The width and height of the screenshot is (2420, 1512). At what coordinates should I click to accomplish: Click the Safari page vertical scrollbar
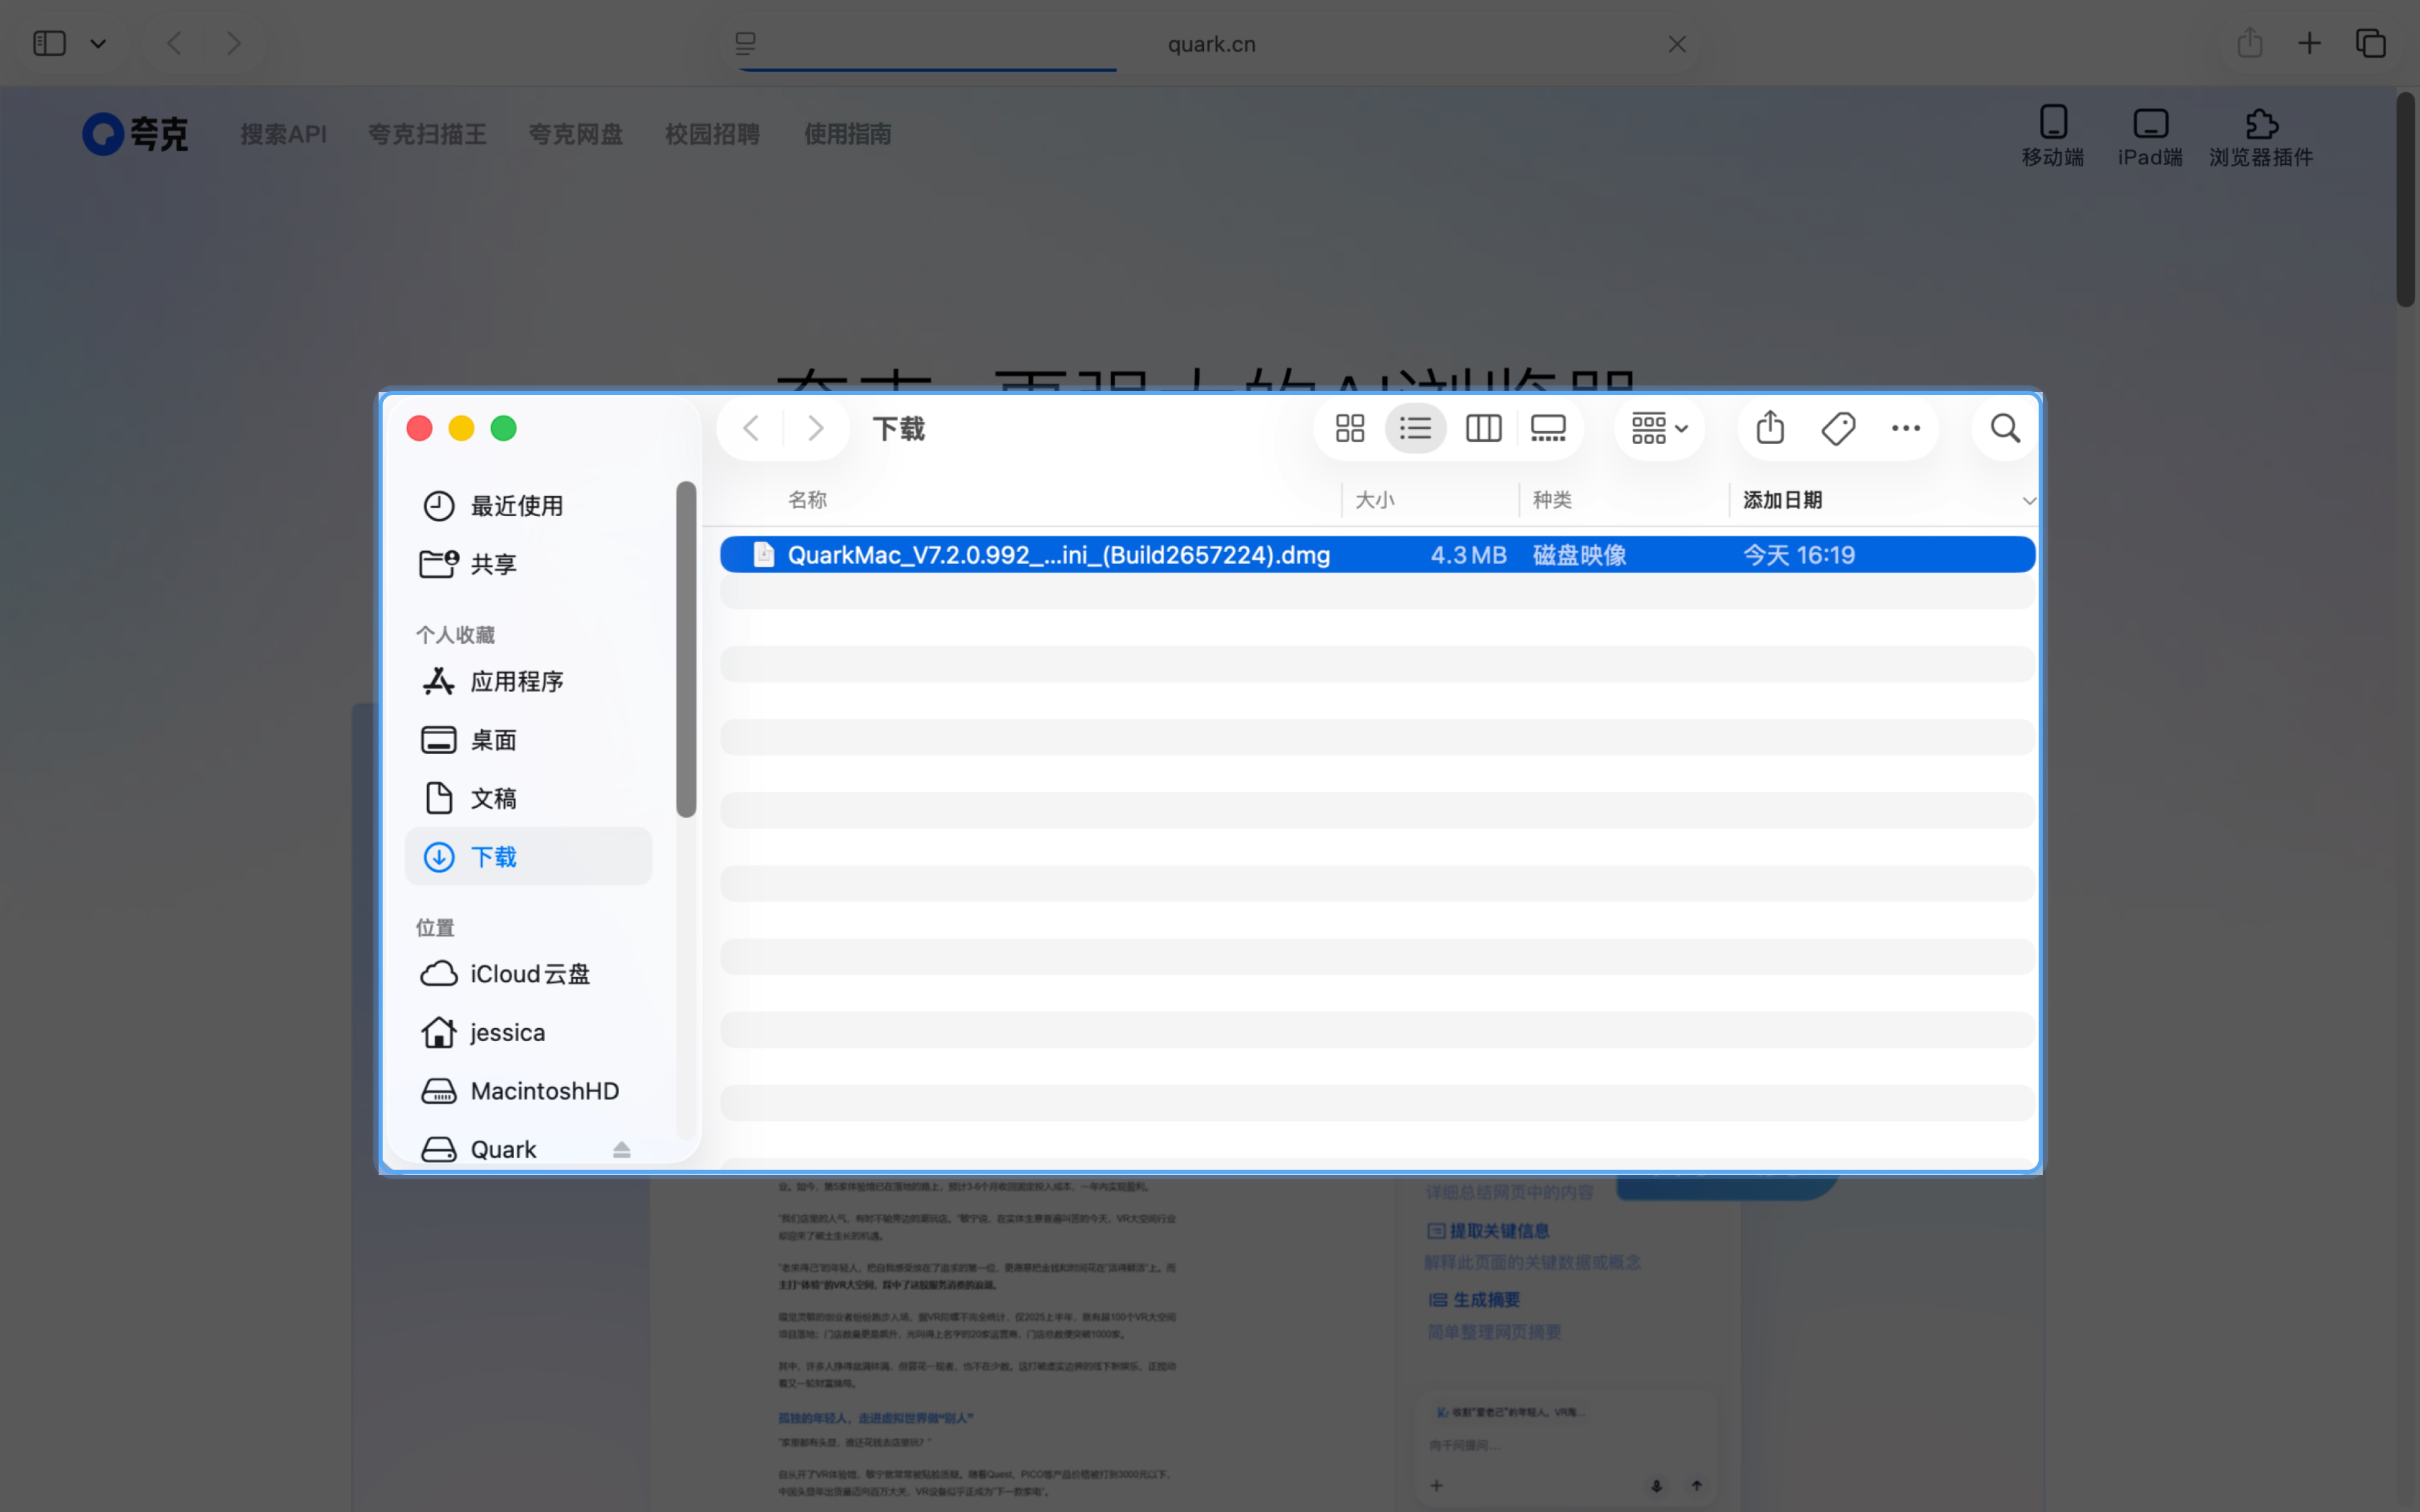[x=2407, y=200]
